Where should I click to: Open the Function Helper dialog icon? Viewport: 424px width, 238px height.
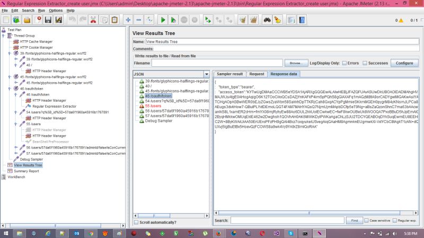coord(291,20)
